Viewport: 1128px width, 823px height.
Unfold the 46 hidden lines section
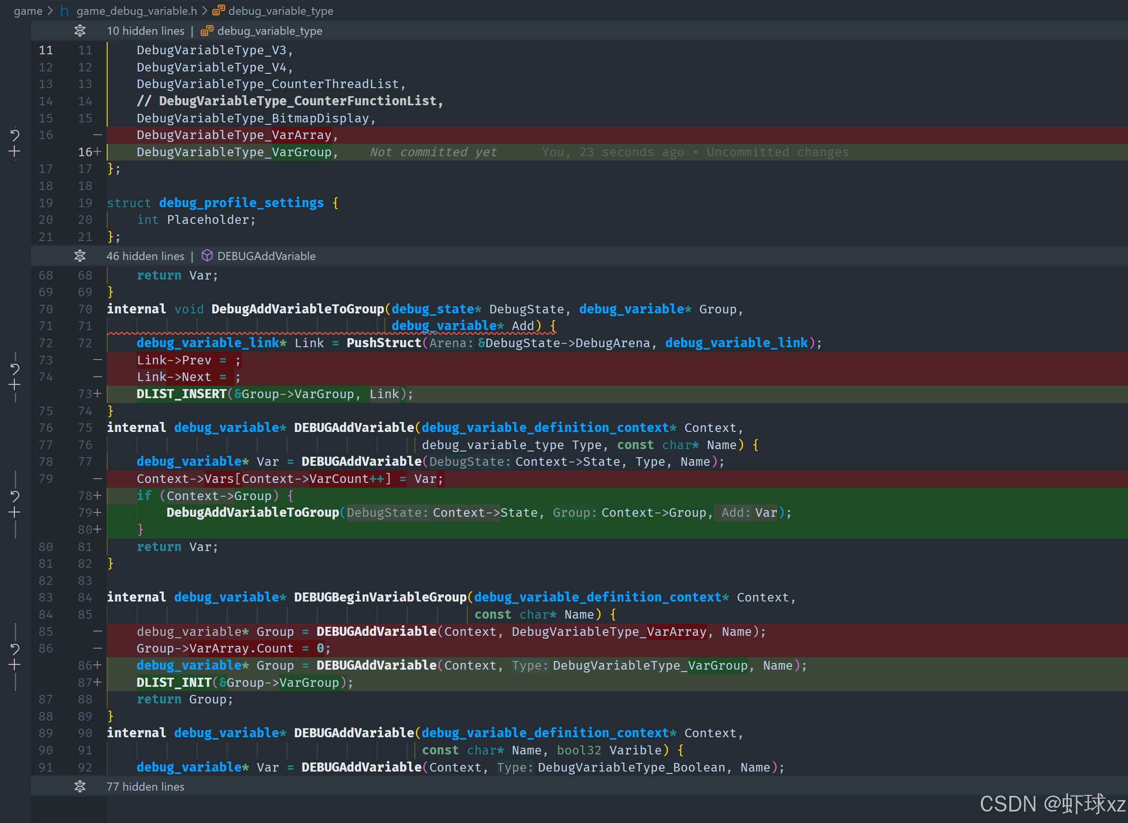coord(80,256)
